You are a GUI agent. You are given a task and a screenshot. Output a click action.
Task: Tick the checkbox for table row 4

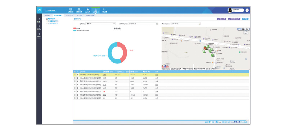[x=75, y=85]
